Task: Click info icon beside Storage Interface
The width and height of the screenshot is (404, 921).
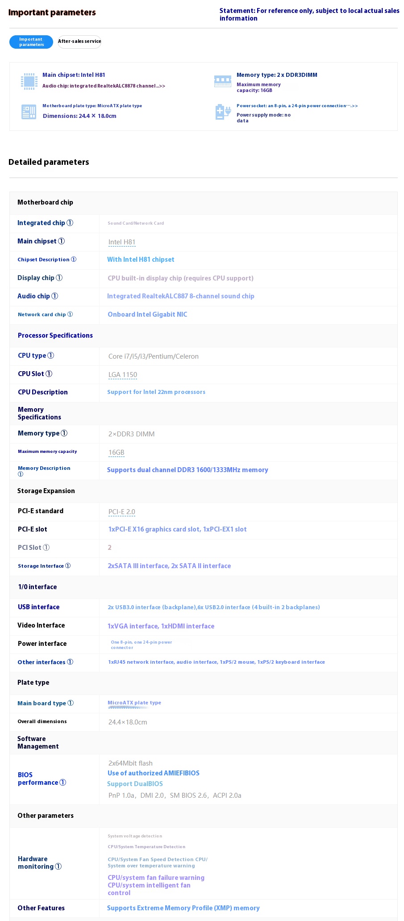Action: [x=68, y=566]
